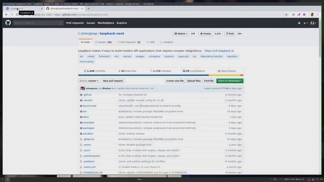Image resolution: width=324 pixels, height=182 pixels.
Task: View 42 branches
Action: [127, 71]
